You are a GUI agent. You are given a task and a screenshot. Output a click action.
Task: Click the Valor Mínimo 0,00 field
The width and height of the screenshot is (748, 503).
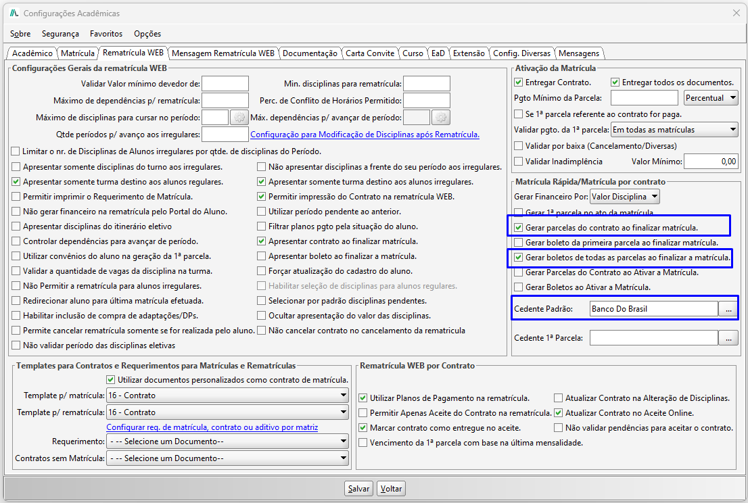[x=711, y=162]
